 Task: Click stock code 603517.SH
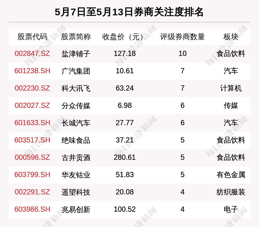[x=32, y=140]
